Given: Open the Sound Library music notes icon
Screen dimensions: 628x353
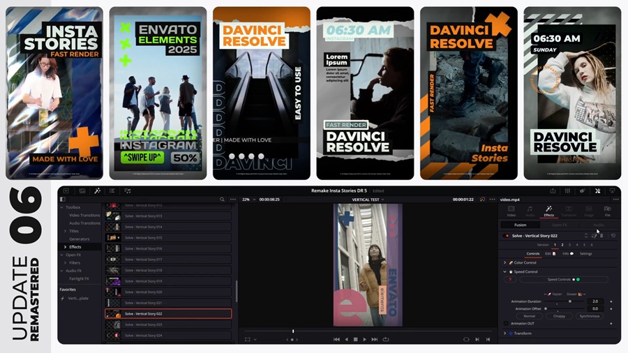Looking at the screenshot, I should pyautogui.click(x=127, y=190).
